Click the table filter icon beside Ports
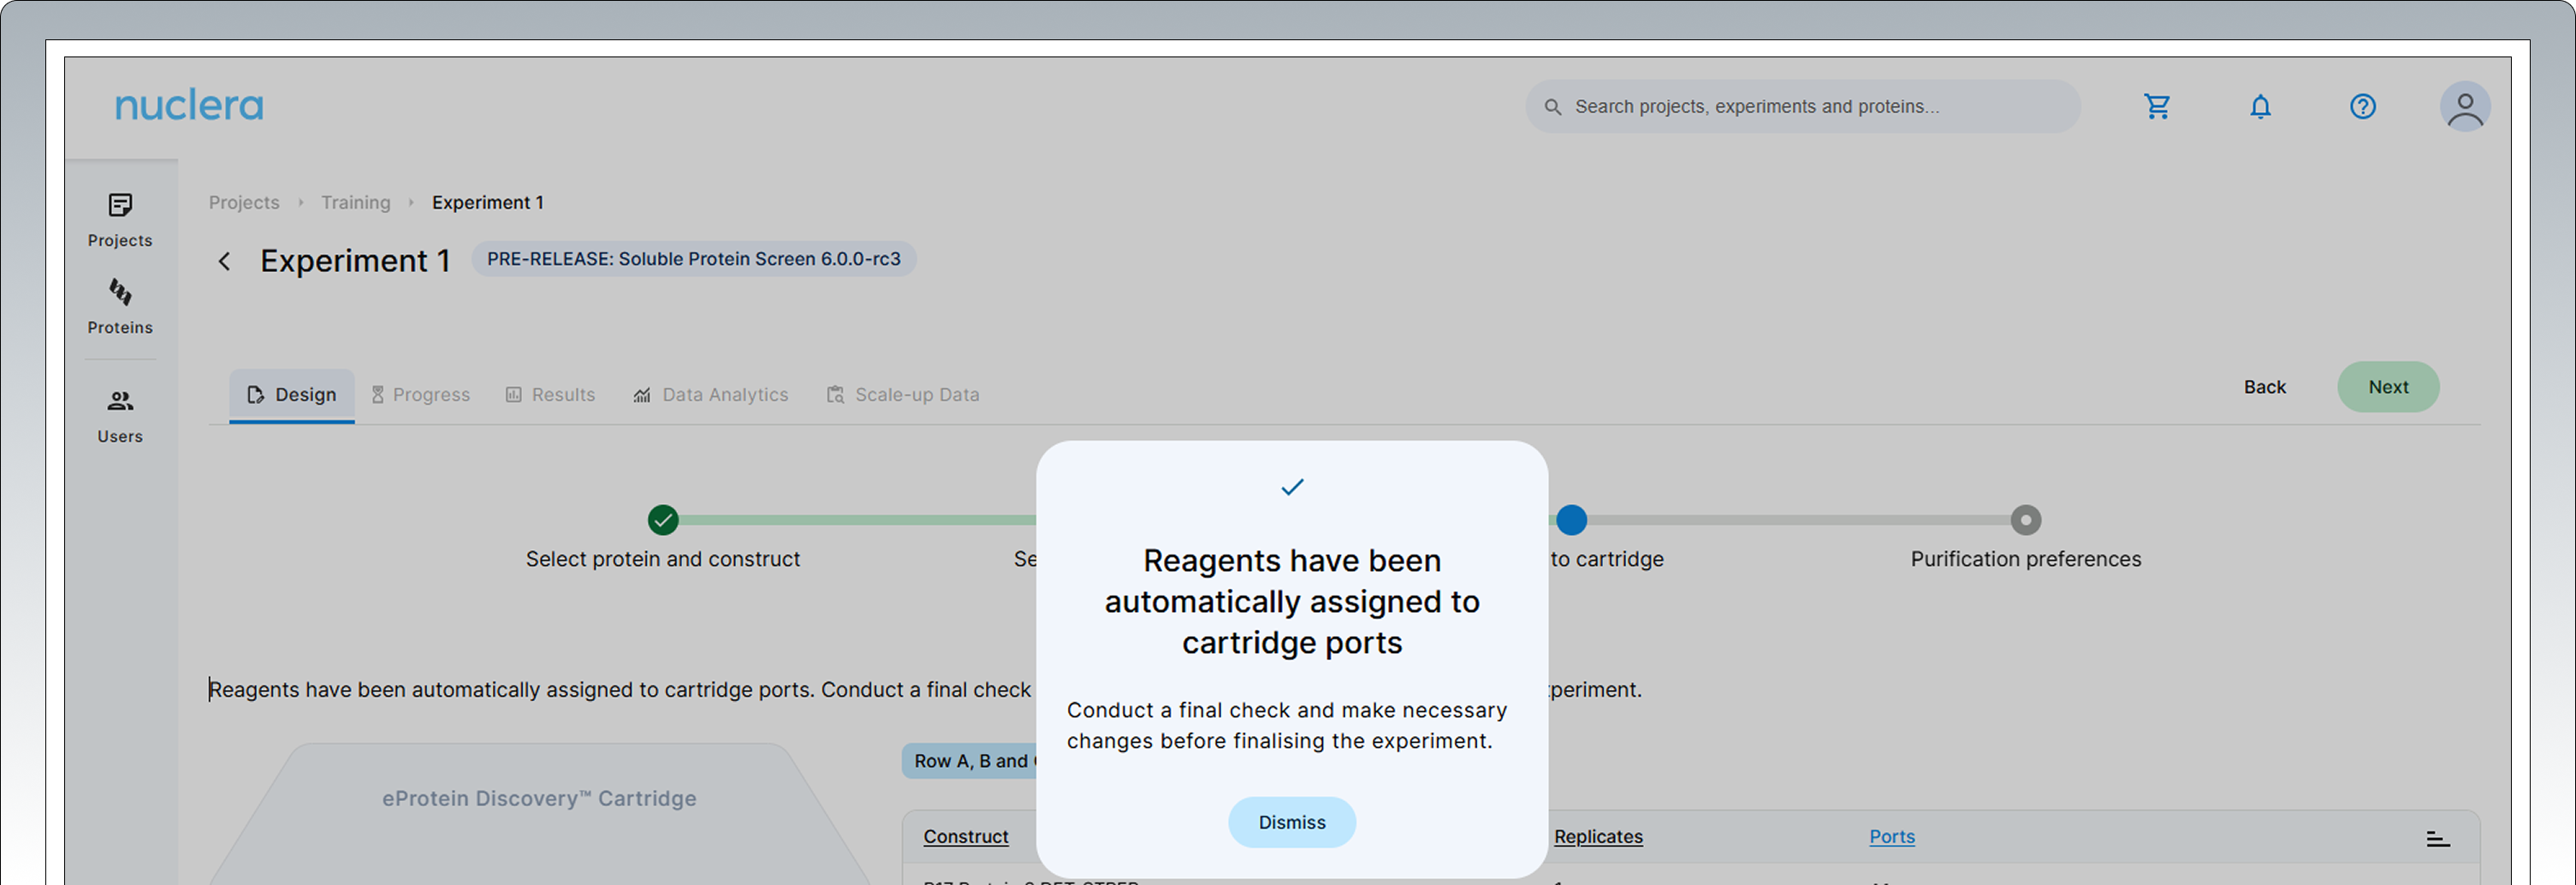 2437,838
